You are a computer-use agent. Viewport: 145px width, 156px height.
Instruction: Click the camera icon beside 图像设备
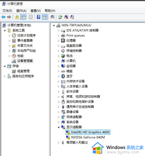(63, 112)
